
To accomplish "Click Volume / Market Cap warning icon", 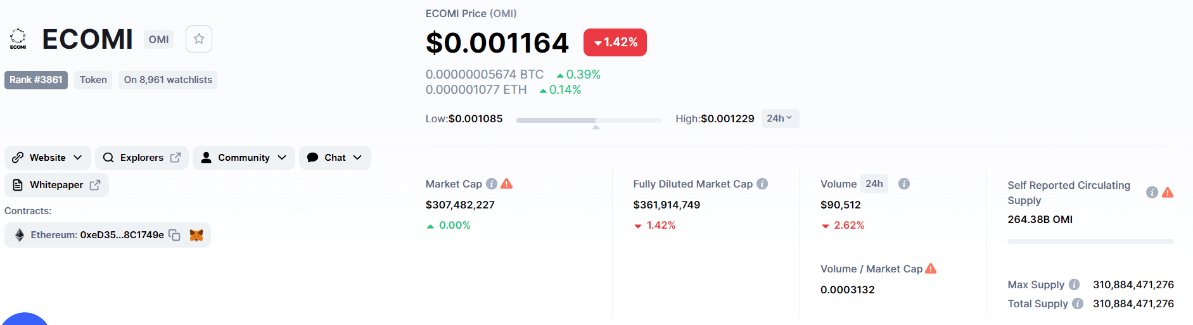I will click(x=931, y=269).
